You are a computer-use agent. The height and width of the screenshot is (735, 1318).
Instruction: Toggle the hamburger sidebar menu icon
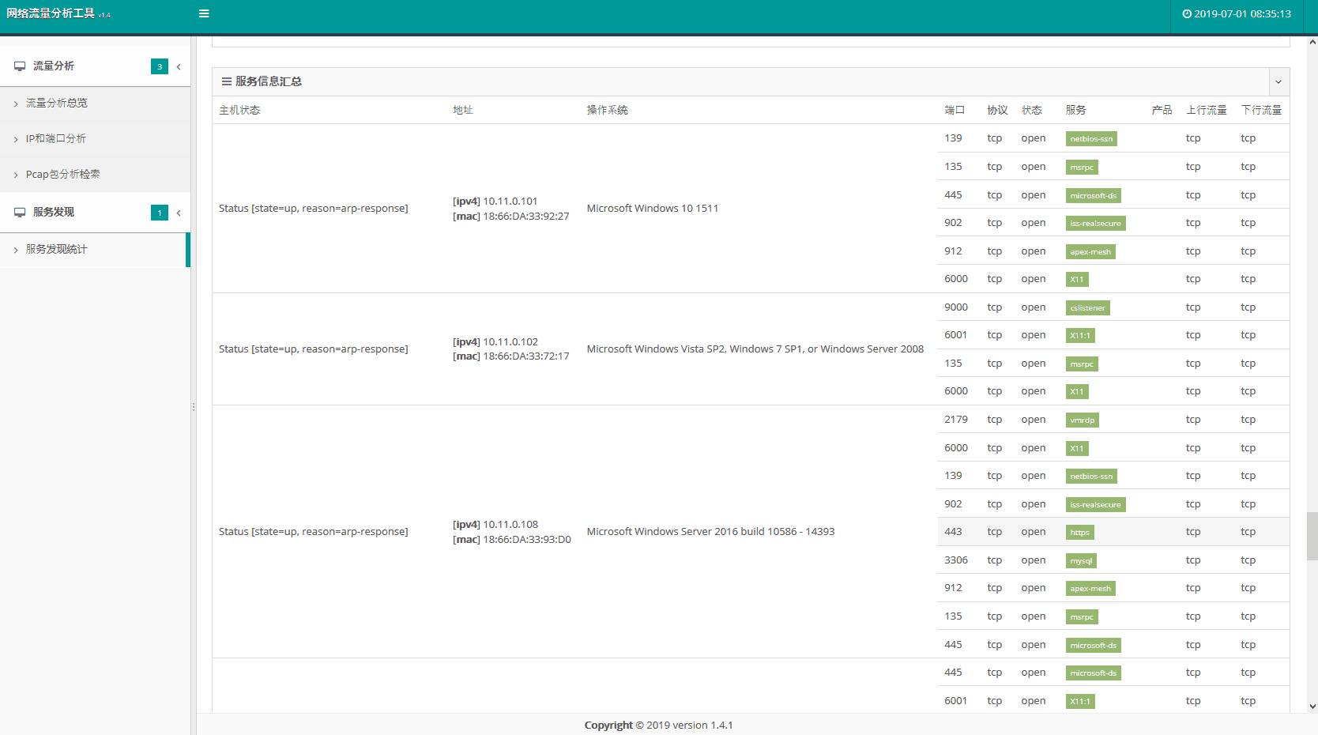(x=204, y=13)
